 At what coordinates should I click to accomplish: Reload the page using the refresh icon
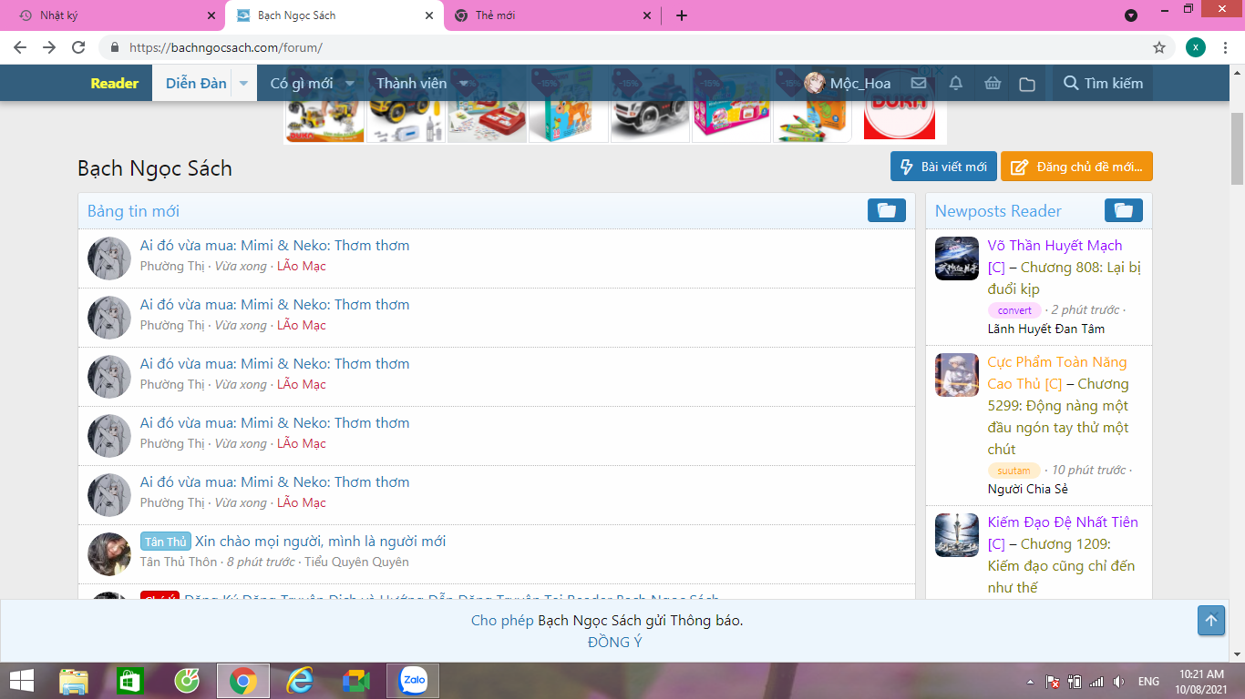click(78, 47)
